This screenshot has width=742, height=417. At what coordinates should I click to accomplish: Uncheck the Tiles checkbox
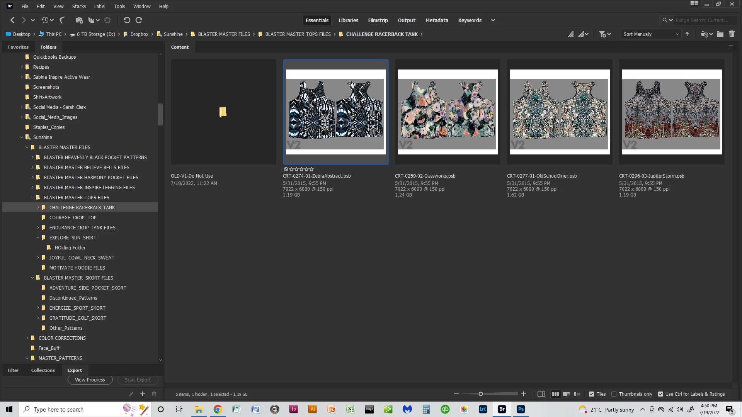[x=591, y=394]
